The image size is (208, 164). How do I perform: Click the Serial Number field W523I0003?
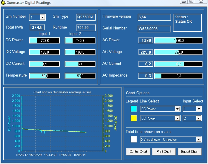point(154,29)
